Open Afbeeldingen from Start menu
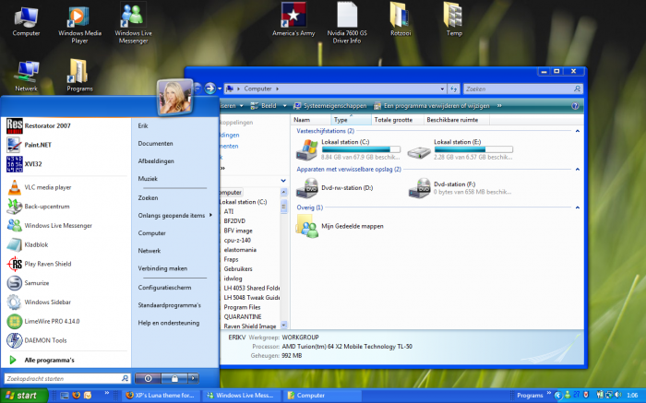 click(156, 161)
